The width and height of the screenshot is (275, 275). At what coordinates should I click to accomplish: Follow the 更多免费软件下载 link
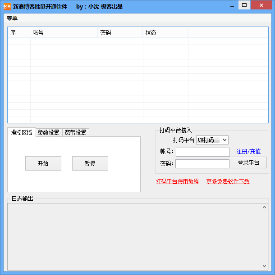point(228,181)
